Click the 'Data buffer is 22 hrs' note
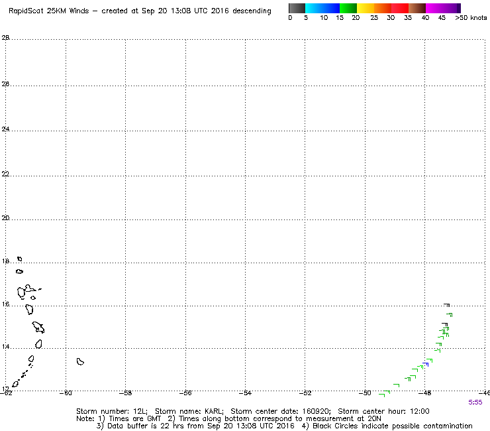This screenshot has height=431, width=490. click(x=146, y=426)
